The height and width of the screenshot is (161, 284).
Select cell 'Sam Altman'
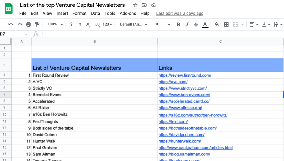click(95, 154)
